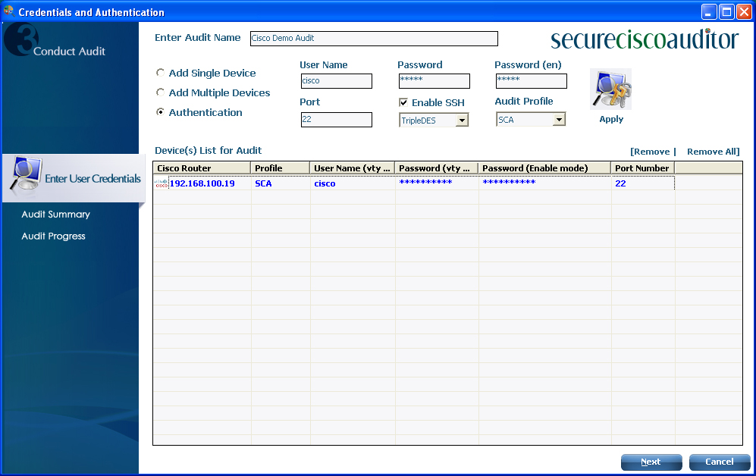Image resolution: width=756 pixels, height=476 pixels.
Task: Click the Next button
Action: tap(651, 462)
